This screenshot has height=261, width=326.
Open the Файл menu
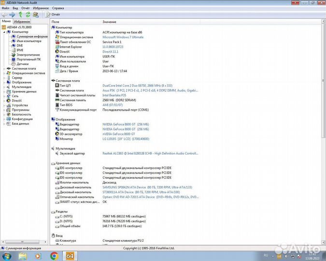point(5,8)
